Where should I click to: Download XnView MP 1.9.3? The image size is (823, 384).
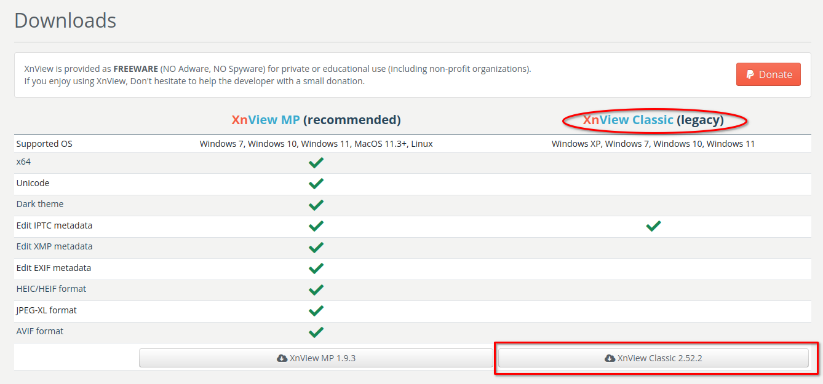pyautogui.click(x=316, y=358)
